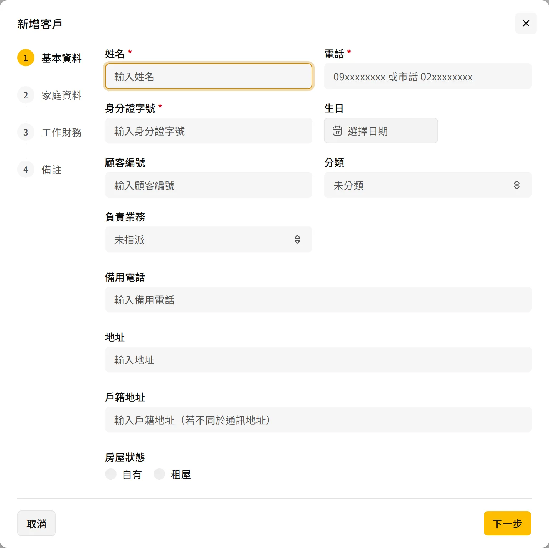This screenshot has width=549, height=548.
Task: Click the 電話 input field
Action: tap(427, 76)
